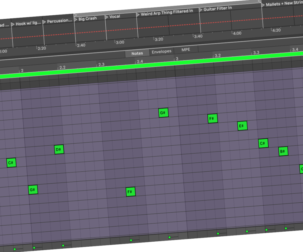Click beat 2.3 on the clip ruler
This screenshot has height=252, width=303.
[x=101, y=64]
